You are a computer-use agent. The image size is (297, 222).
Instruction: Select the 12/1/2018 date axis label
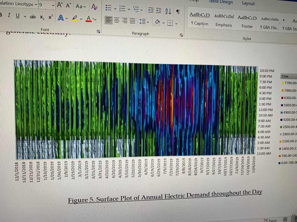click(x=17, y=172)
